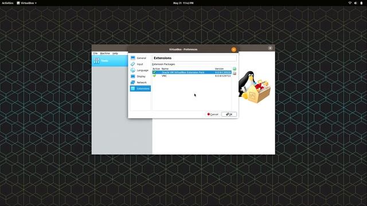The width and height of the screenshot is (367, 206).
Task: Click the remove selected package icon
Action: pos(235,73)
